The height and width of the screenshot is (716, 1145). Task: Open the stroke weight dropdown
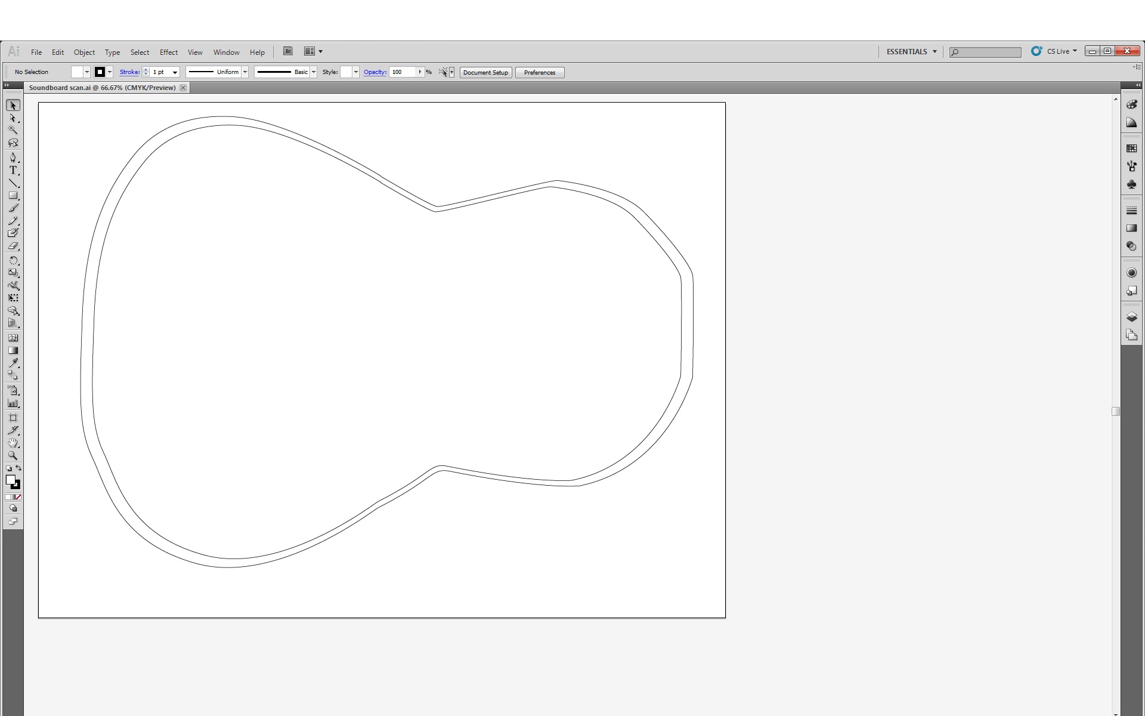175,72
